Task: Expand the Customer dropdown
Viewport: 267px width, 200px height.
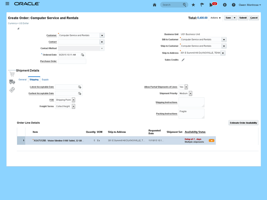Action: [102, 35]
